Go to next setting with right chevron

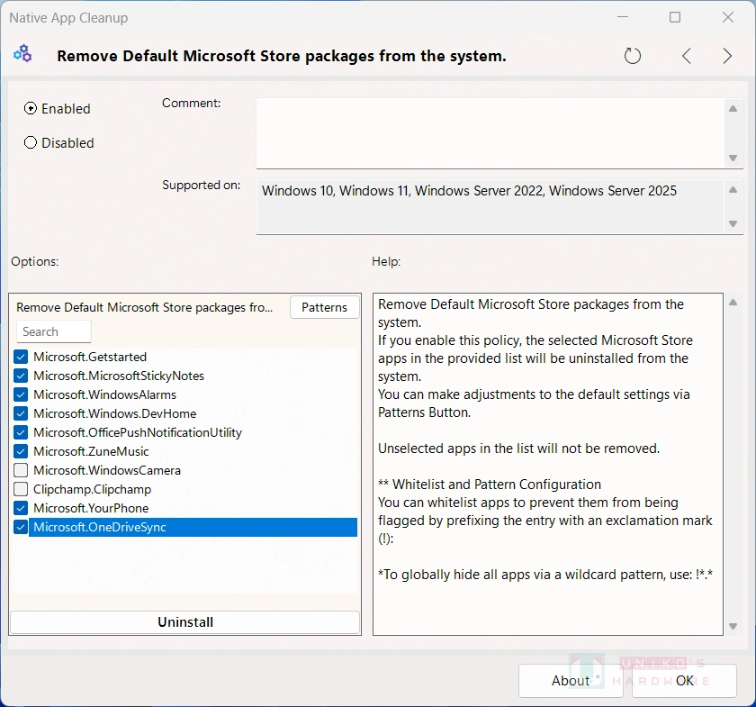tap(727, 56)
